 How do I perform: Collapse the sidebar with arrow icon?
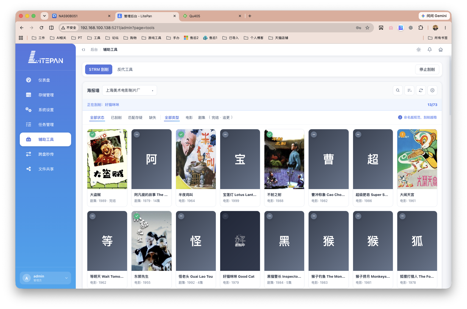click(x=83, y=50)
